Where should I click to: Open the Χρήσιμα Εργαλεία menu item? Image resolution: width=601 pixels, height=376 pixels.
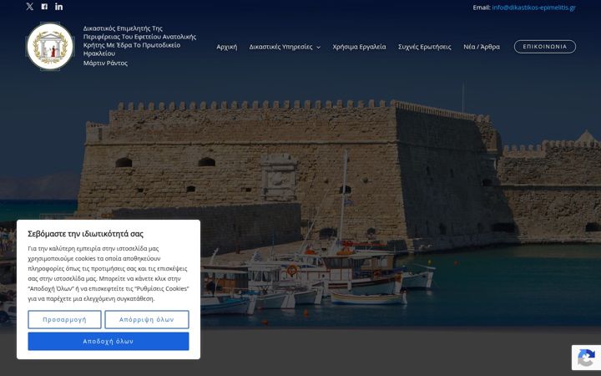click(359, 47)
